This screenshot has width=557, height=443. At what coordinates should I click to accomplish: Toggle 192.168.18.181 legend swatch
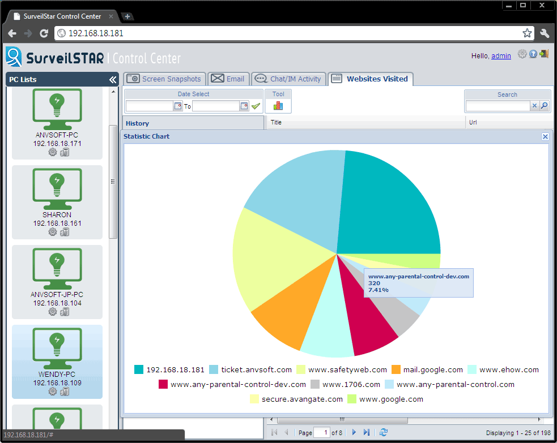[x=139, y=369]
